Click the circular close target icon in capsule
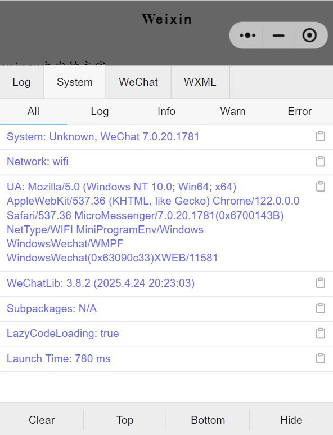 click(x=309, y=35)
